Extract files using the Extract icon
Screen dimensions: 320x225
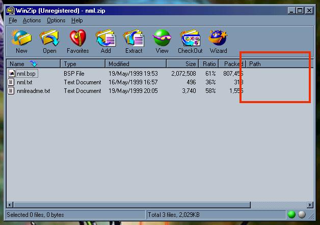coord(134,38)
